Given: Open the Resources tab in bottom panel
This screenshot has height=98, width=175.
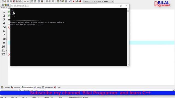Looking at the screenshot, I should click(x=16, y=87).
